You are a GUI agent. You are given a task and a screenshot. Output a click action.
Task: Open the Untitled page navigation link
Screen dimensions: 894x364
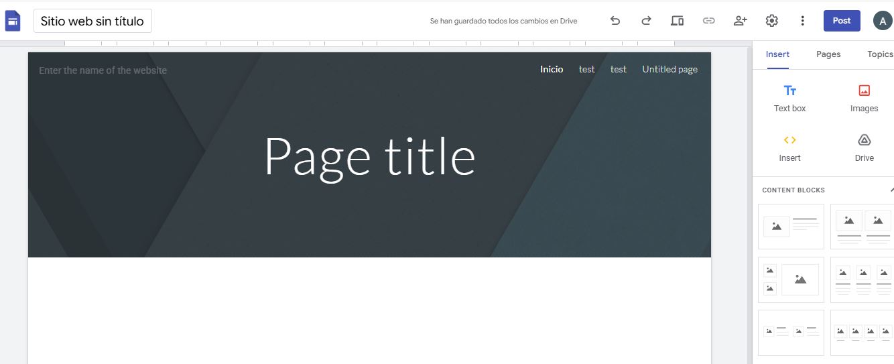(669, 69)
